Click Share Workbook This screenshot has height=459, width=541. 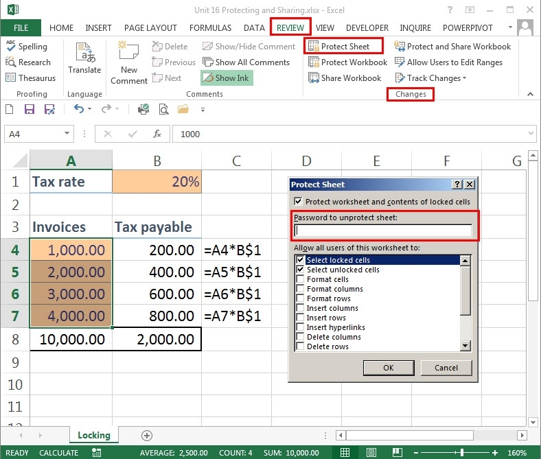(x=345, y=78)
